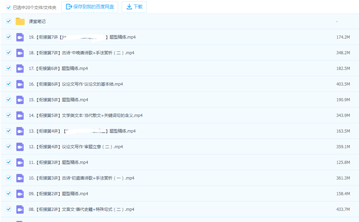Deselect the checkbox for file 11 题型精练
This screenshot has width=359, height=222.
coord(9,162)
